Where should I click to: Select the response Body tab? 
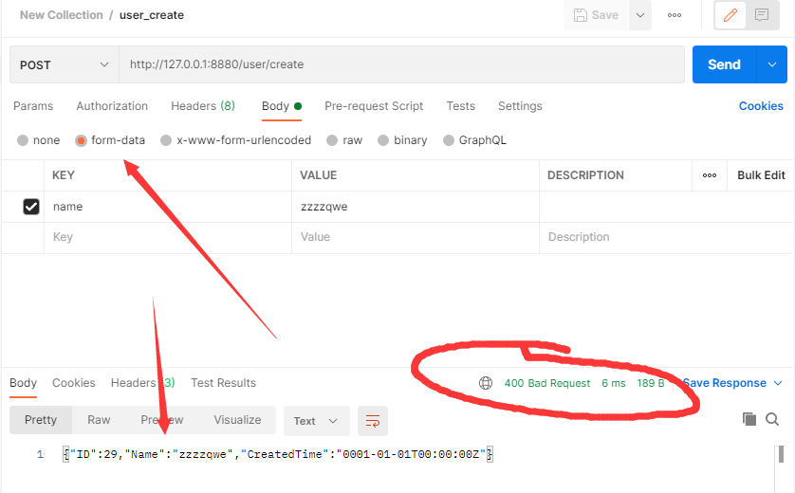pyautogui.click(x=24, y=383)
